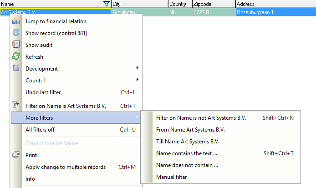Expand the Count: 1 submenu
Image resolution: width=316 pixels, height=188 pixels.
76,81
